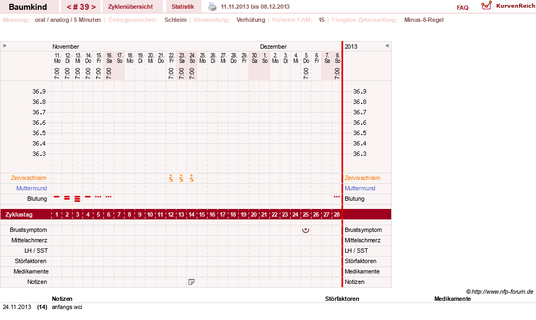This screenshot has height=320, width=536.
Task: Click the left Blutung row label
Action: point(37,199)
